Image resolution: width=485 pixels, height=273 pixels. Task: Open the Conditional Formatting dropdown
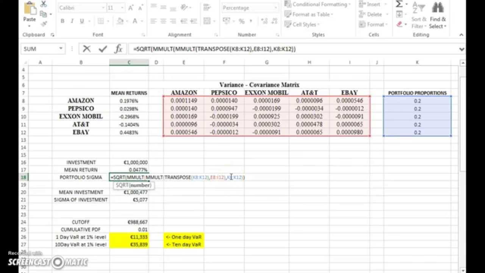tap(318, 5)
